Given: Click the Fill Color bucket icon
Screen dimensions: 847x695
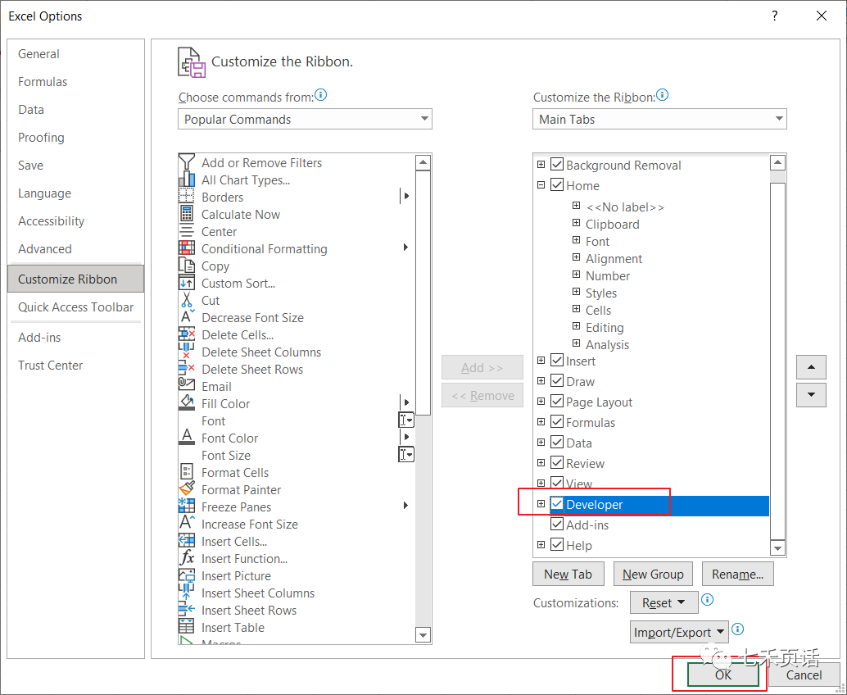Looking at the screenshot, I should [x=187, y=403].
